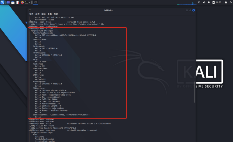
Task: Click 'LPDString:' text
Action: tap(38, 75)
